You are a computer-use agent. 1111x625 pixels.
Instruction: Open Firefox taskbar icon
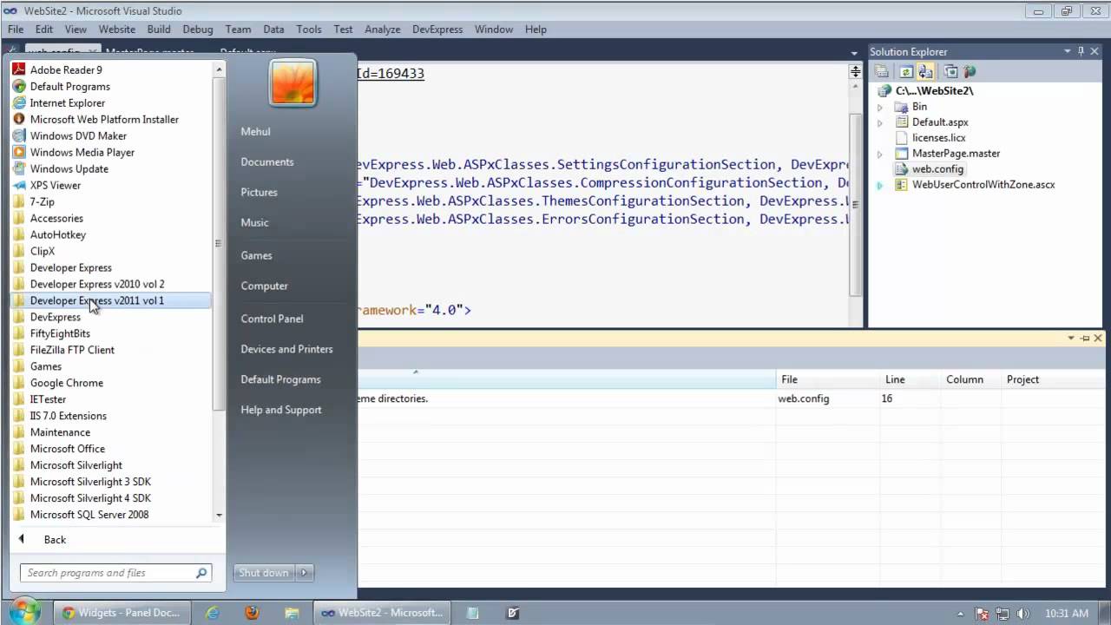tap(252, 613)
